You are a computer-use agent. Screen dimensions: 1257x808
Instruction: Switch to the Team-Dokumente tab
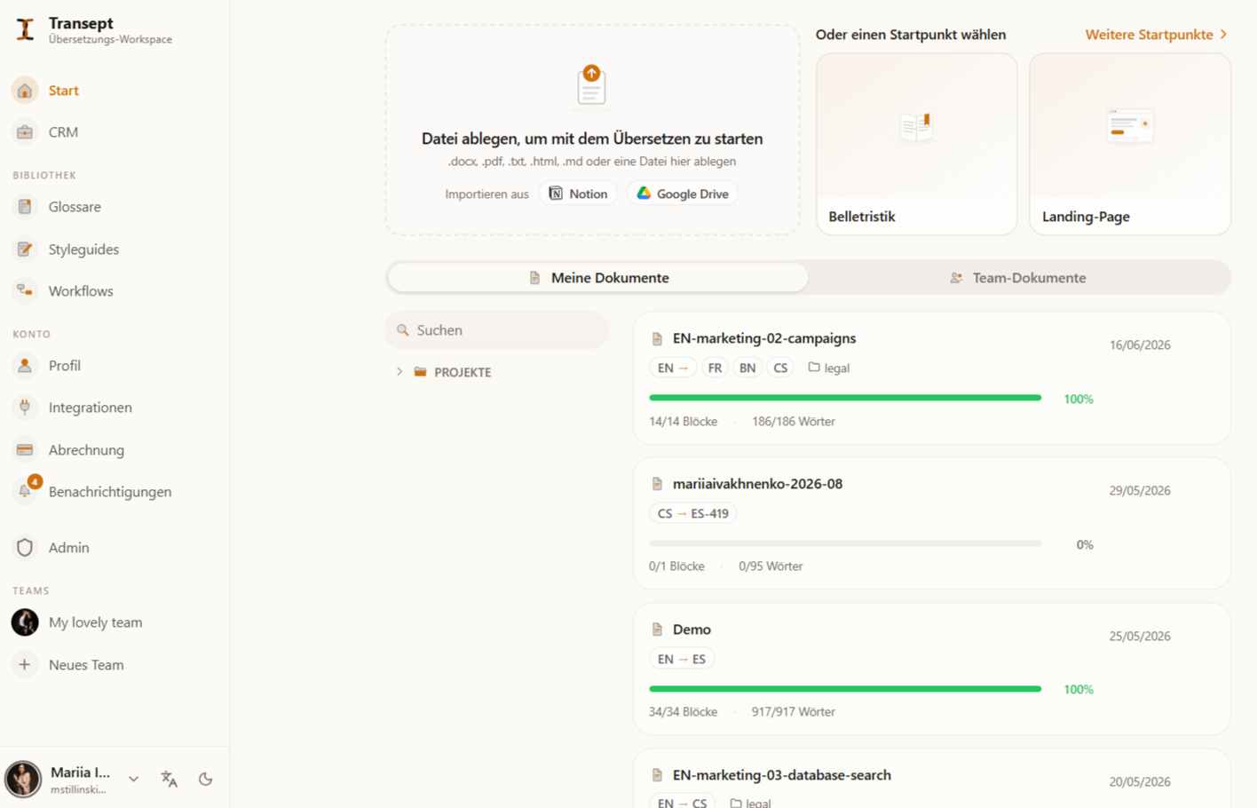pyautogui.click(x=1018, y=278)
